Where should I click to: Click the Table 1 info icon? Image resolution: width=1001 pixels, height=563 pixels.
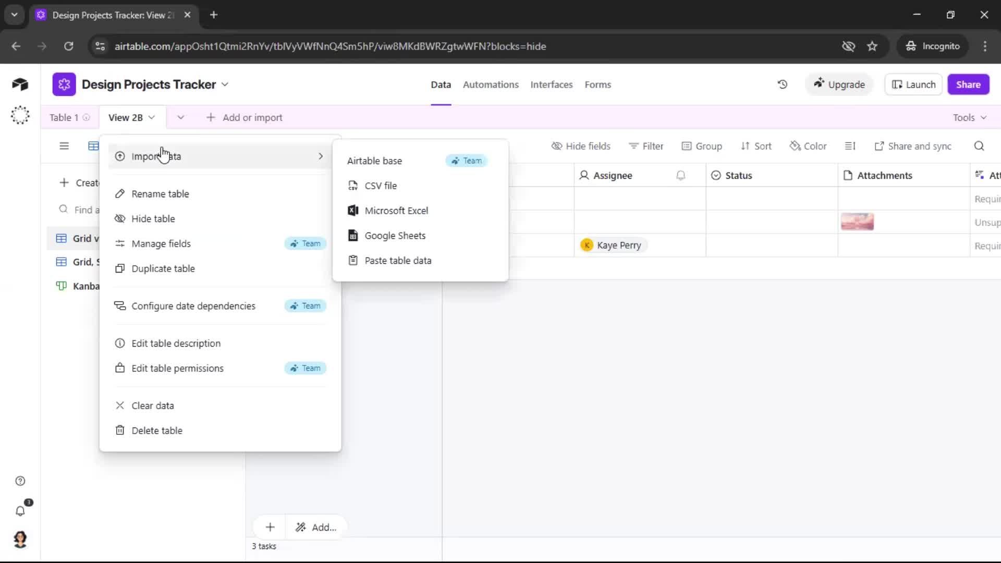coord(87,118)
